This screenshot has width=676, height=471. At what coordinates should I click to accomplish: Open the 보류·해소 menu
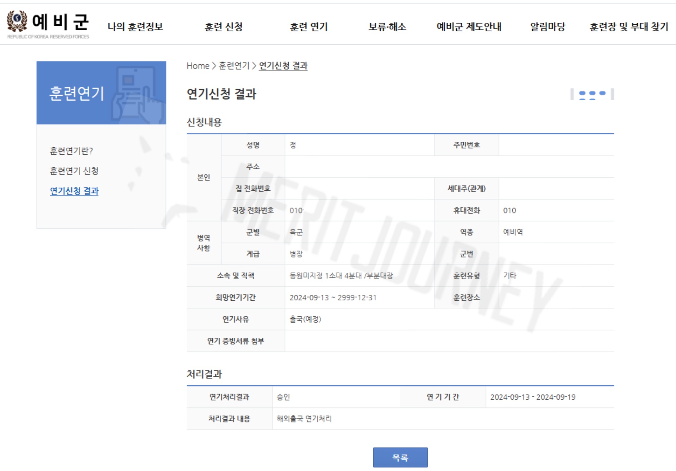387,27
